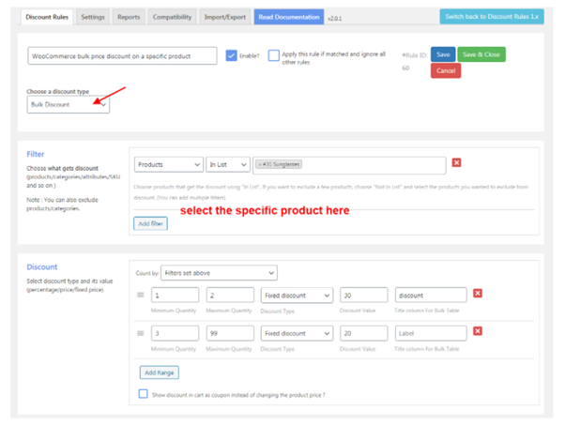Expand the Products filter type dropdown
This screenshot has height=425, width=565.
[168, 164]
